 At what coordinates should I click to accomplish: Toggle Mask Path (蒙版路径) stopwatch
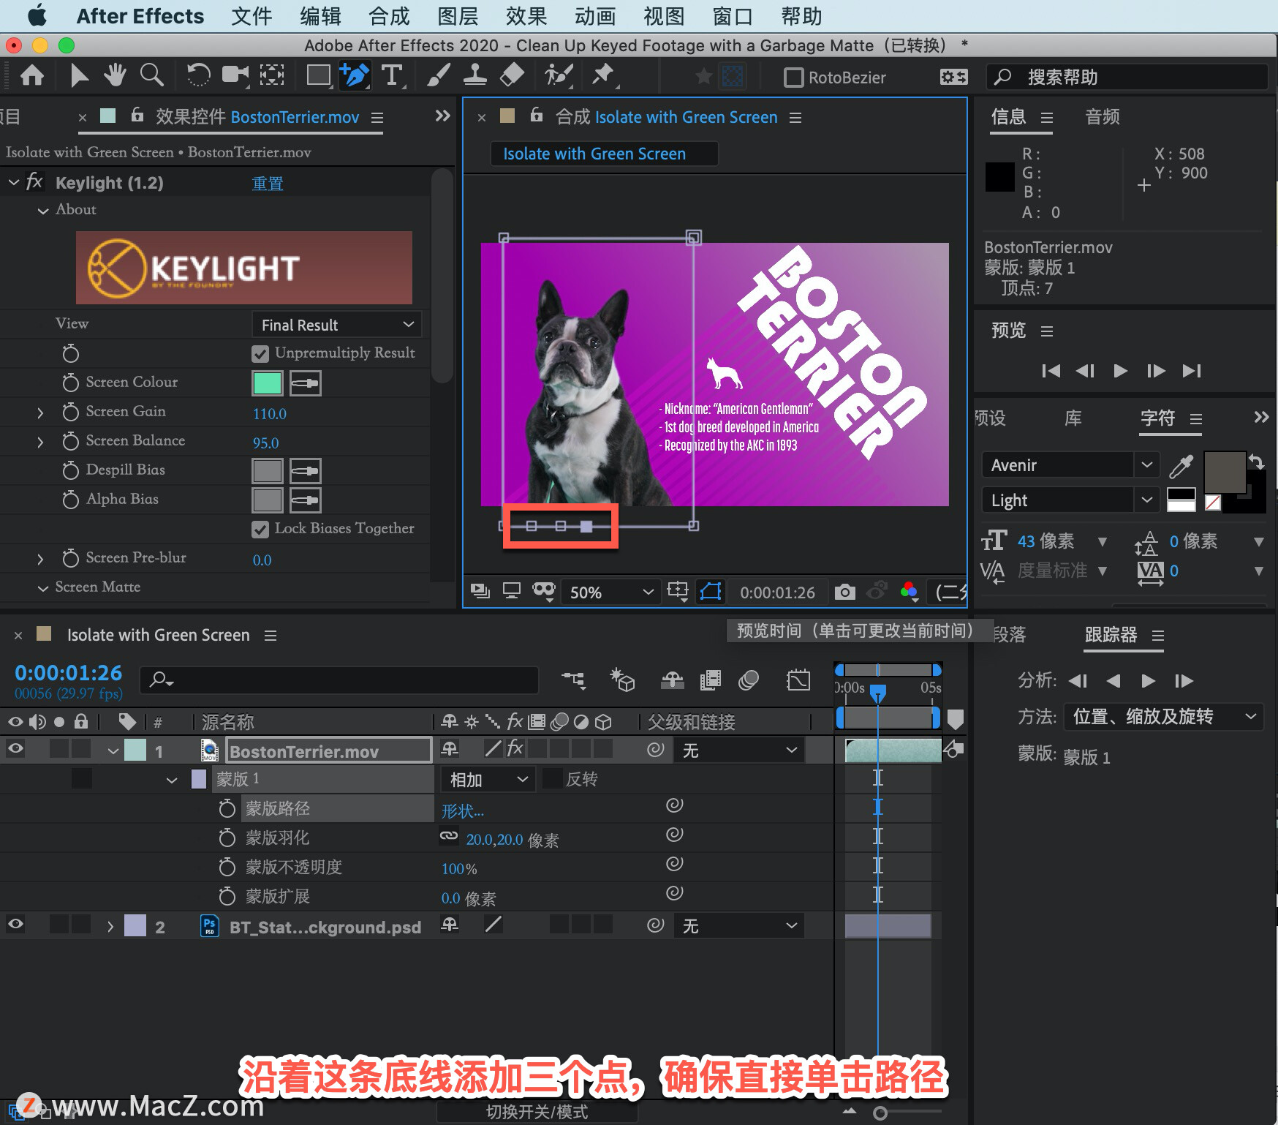[x=227, y=808]
